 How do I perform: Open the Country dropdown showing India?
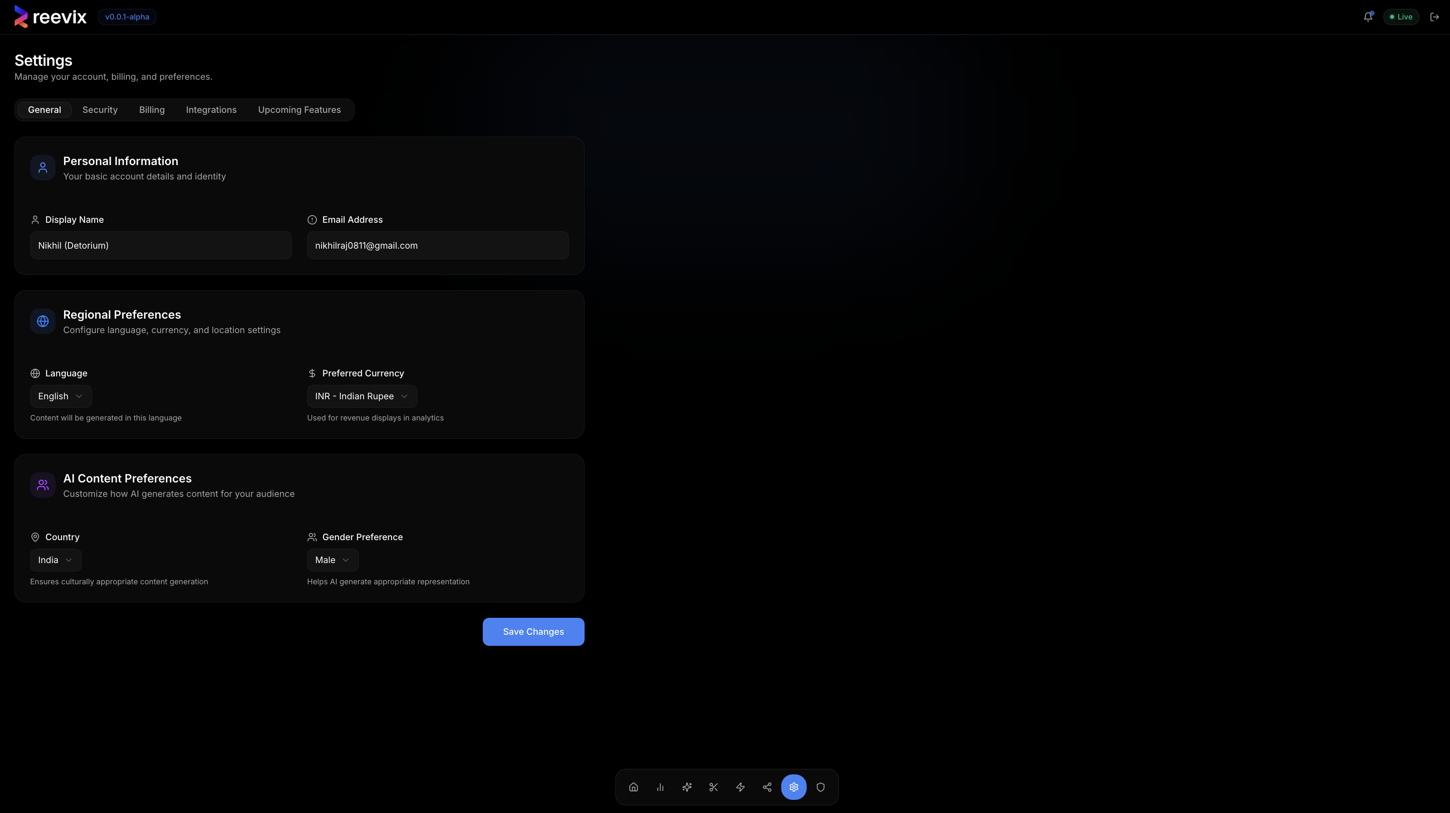(x=55, y=560)
